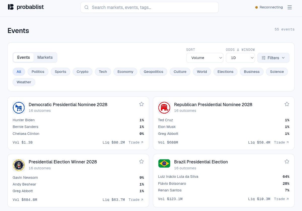Toggle the Crypto category chip
The image size is (302, 211).
[83, 72]
